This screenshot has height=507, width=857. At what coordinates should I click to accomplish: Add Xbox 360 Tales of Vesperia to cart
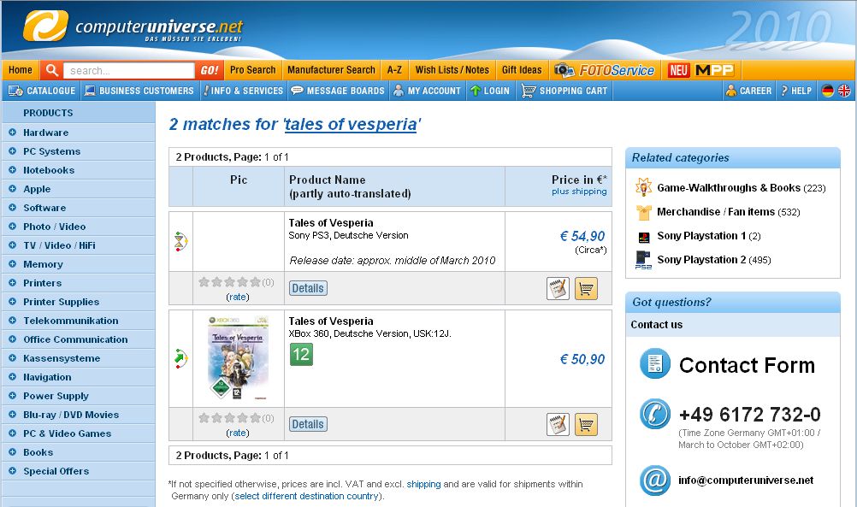[586, 425]
